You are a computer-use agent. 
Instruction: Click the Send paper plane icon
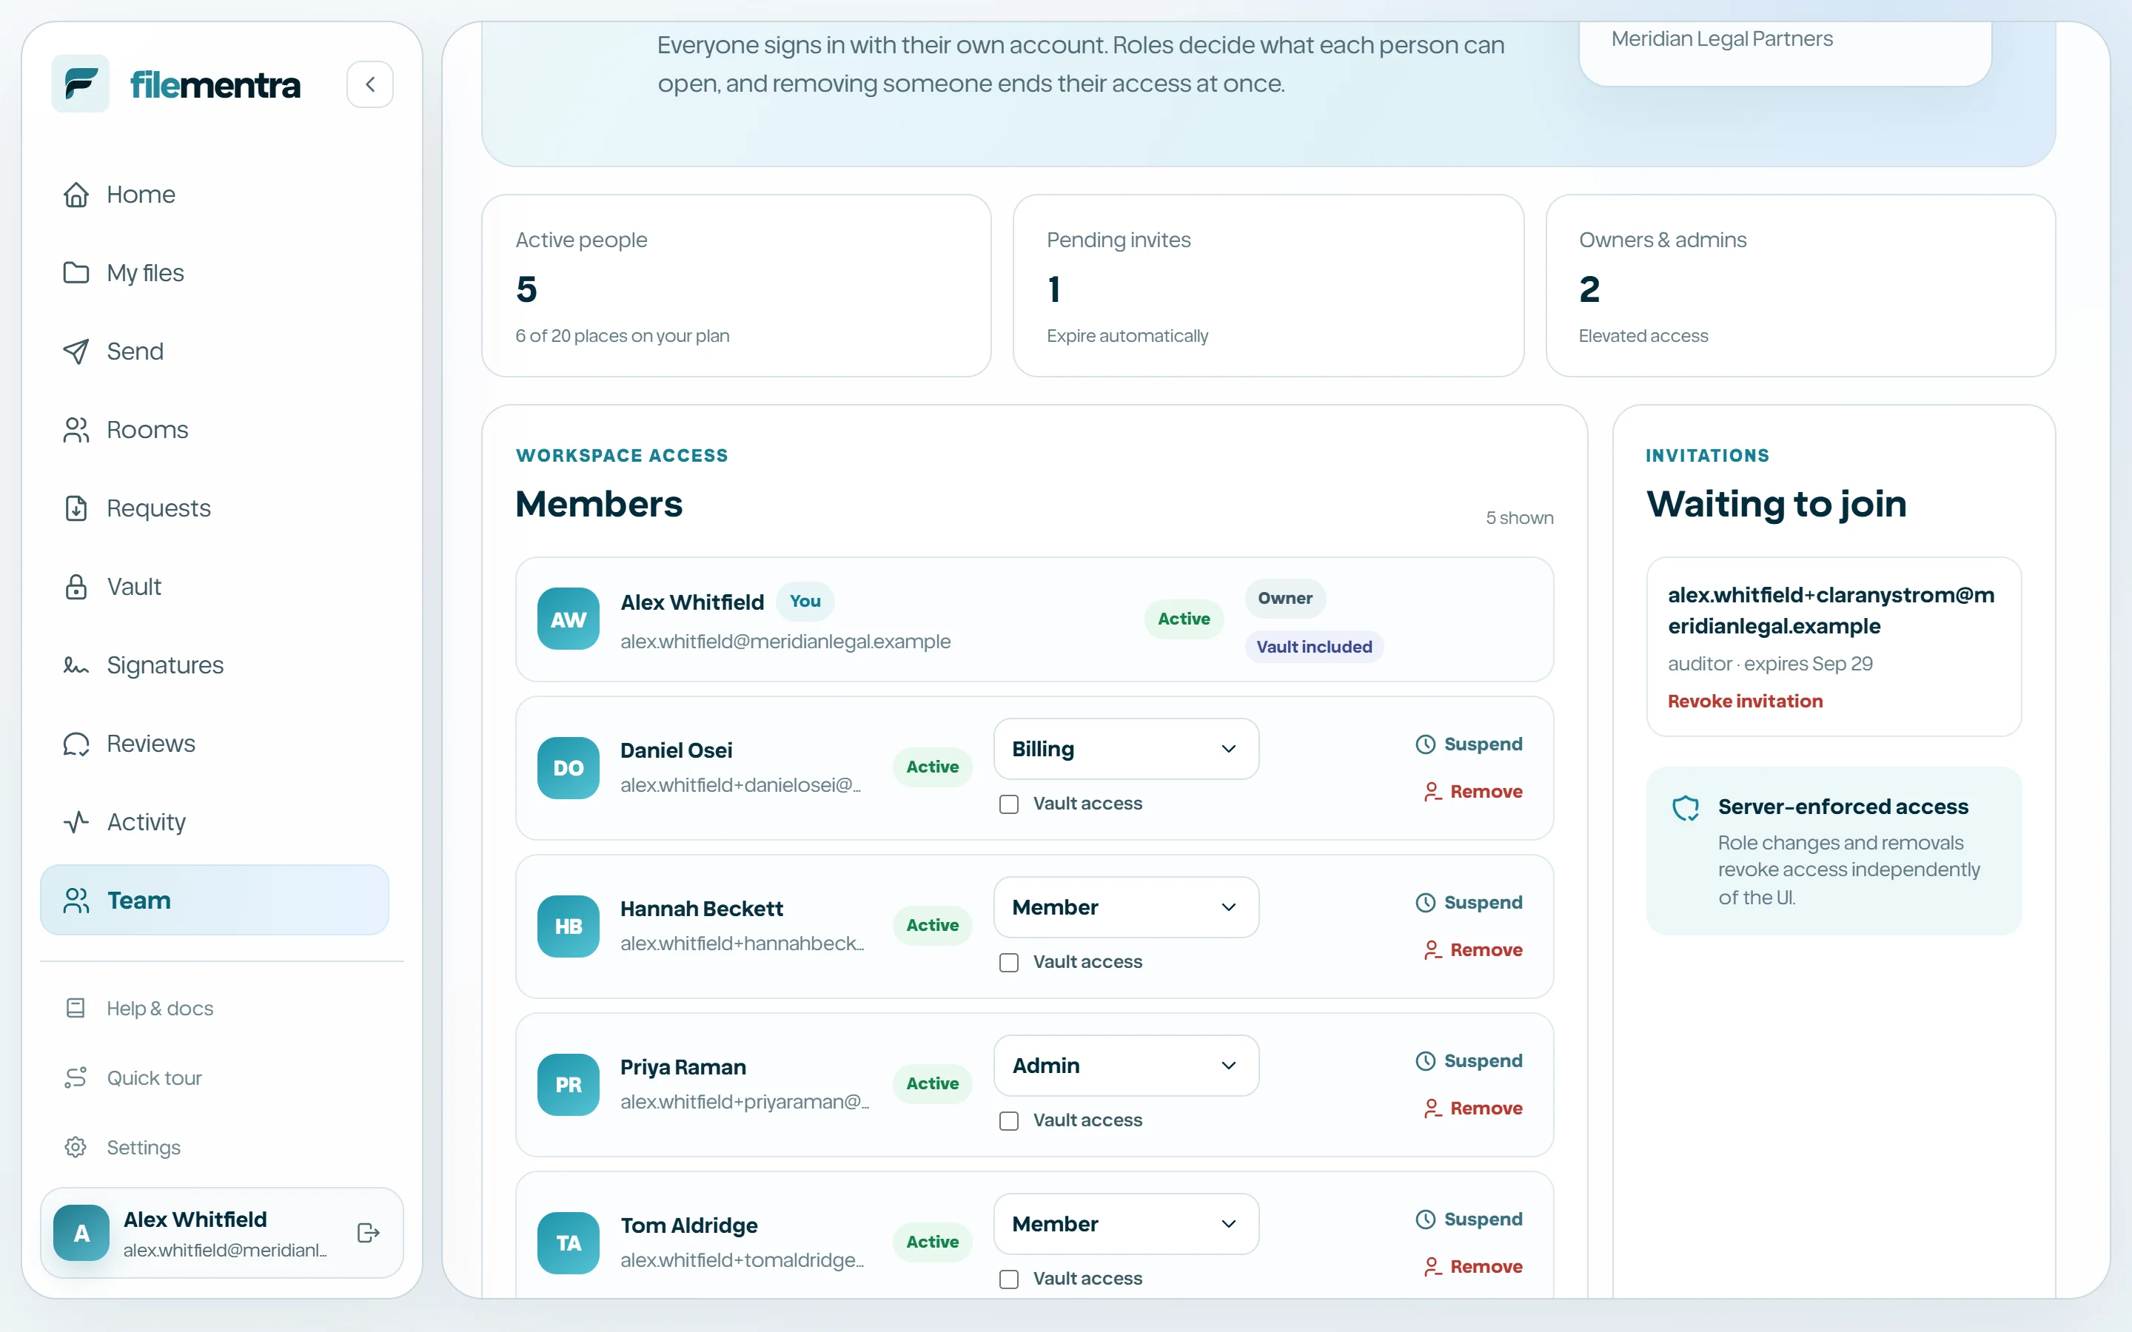[x=77, y=351]
